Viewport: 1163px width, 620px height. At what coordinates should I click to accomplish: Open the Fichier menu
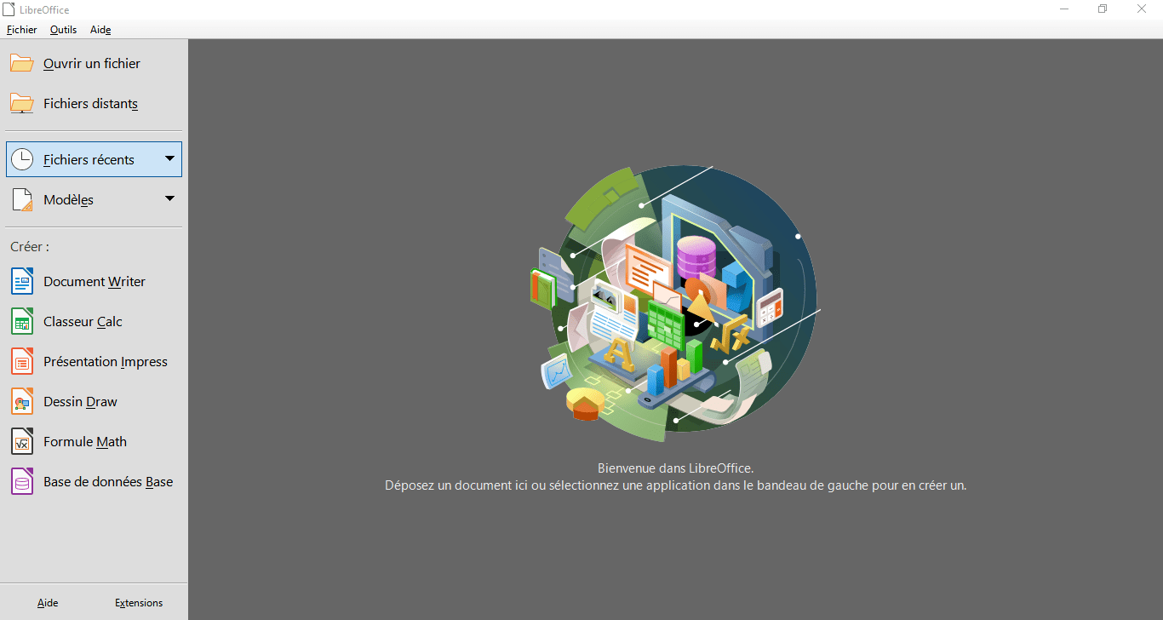[22, 29]
